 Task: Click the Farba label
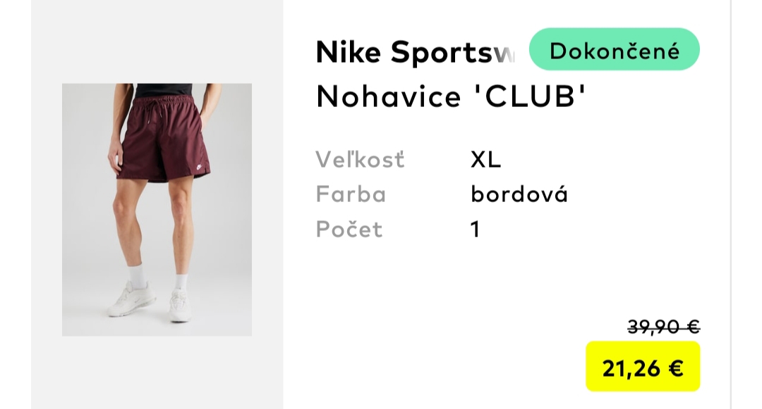point(351,194)
